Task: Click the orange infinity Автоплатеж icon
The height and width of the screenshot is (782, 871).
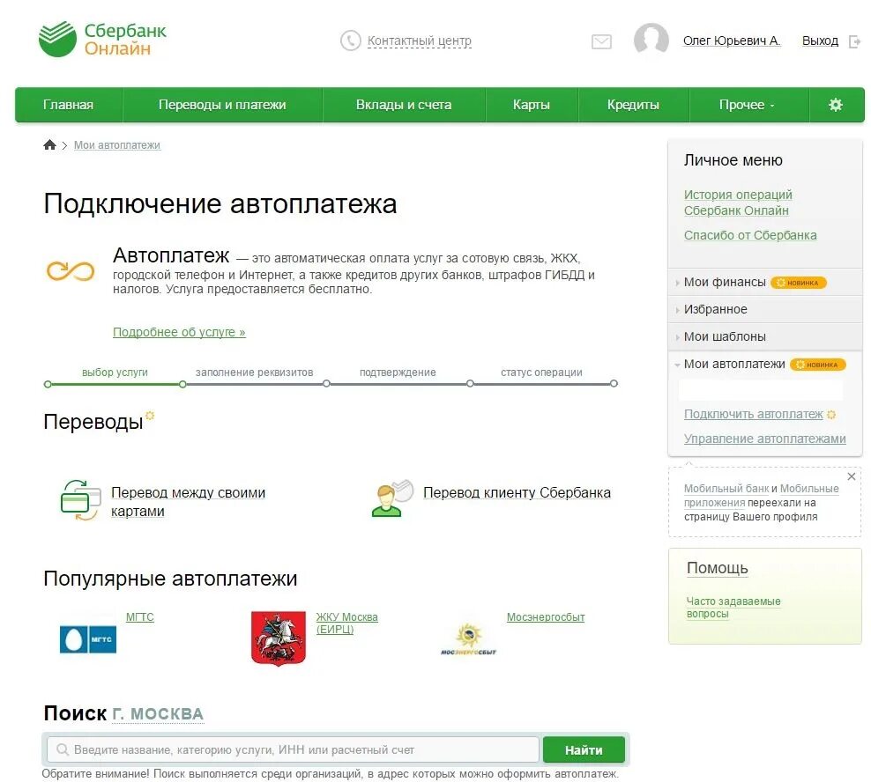Action: [x=71, y=271]
